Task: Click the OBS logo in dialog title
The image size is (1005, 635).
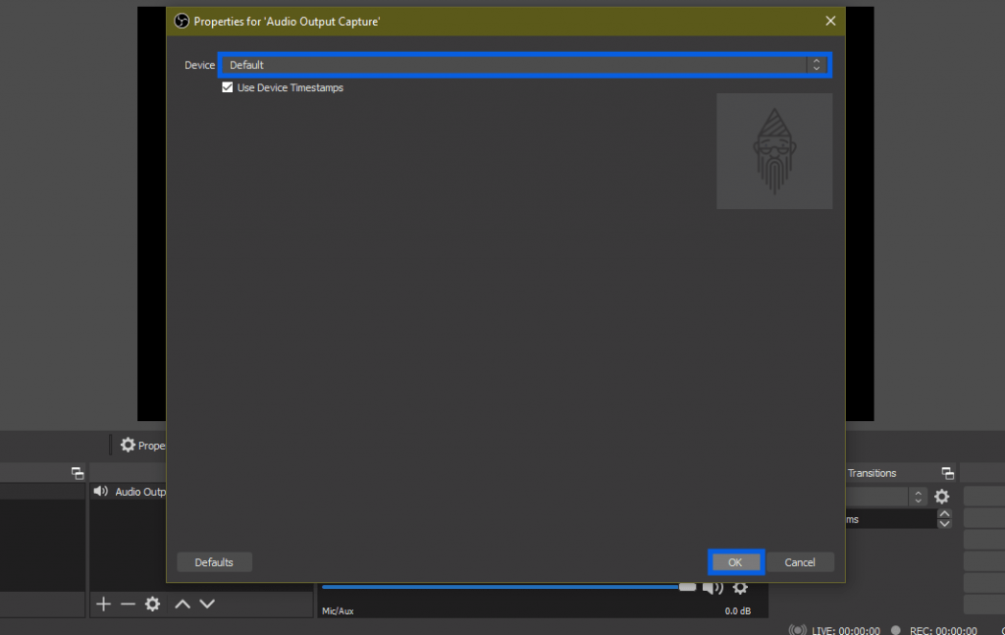Action: click(182, 22)
